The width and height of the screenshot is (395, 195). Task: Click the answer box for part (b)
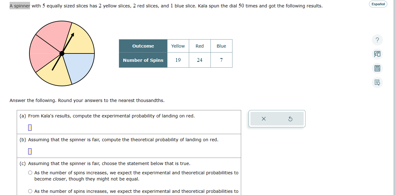(x=29, y=151)
